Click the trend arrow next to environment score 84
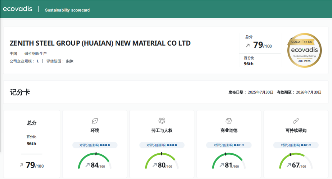332x179 pixels. click(x=87, y=165)
